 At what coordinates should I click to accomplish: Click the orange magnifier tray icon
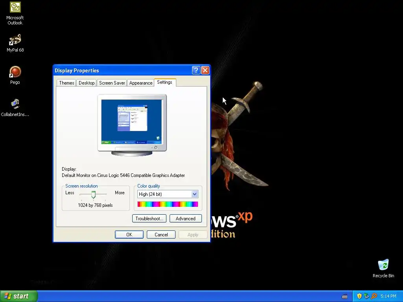(x=374, y=296)
